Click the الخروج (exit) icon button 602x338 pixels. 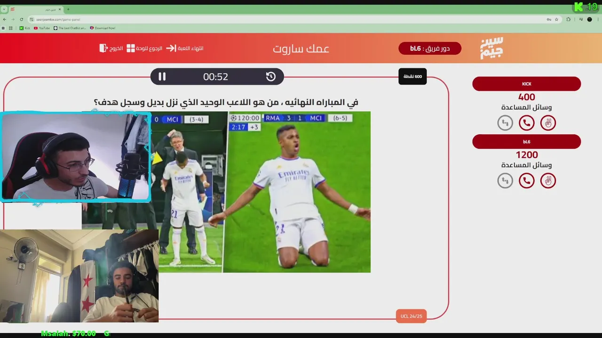click(111, 48)
